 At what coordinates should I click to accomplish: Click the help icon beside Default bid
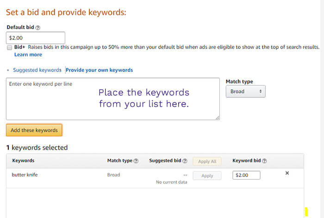pos(38,28)
